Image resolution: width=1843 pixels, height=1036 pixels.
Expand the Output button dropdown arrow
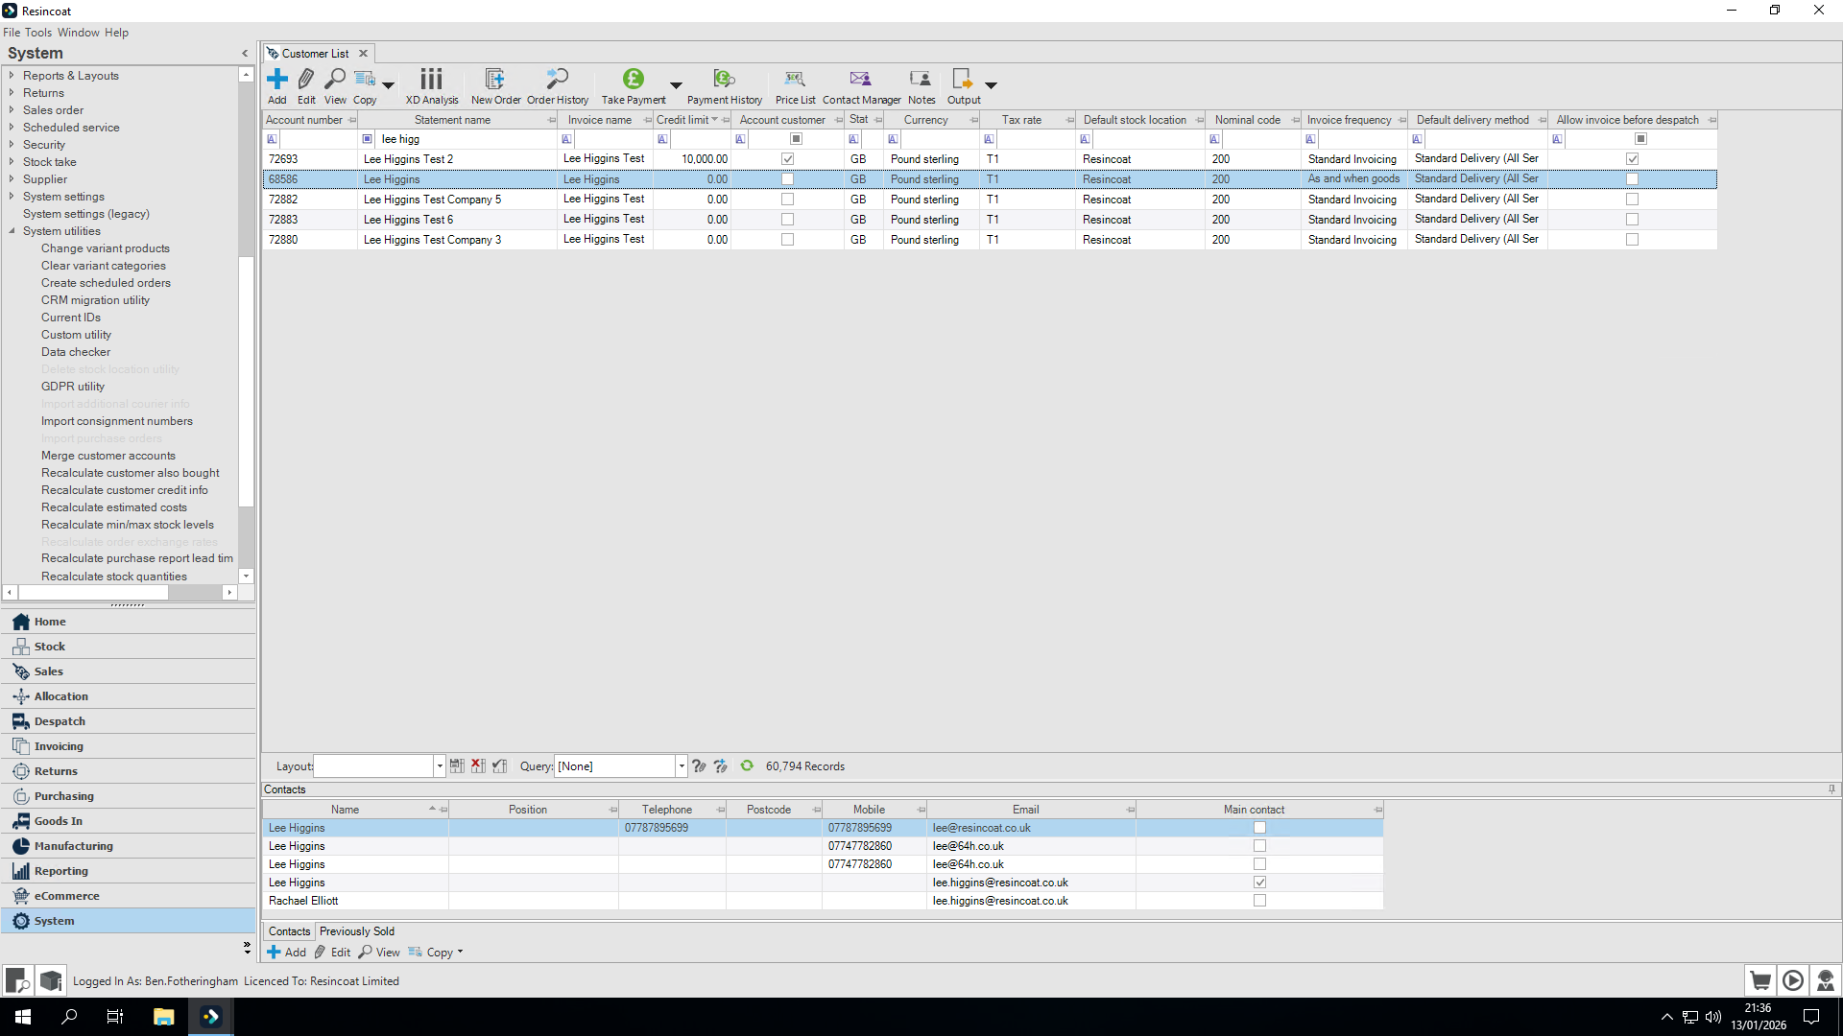pos(990,85)
